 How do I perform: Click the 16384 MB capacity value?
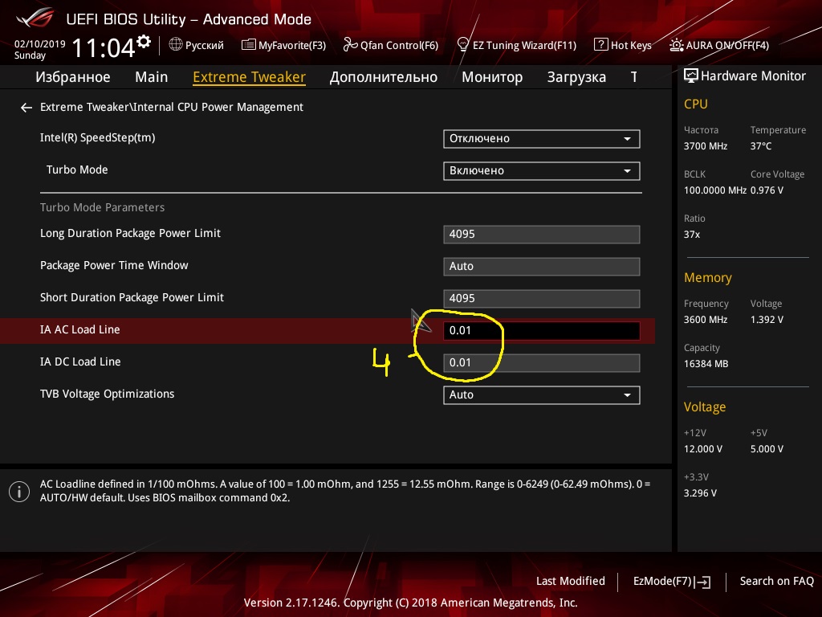pos(706,364)
